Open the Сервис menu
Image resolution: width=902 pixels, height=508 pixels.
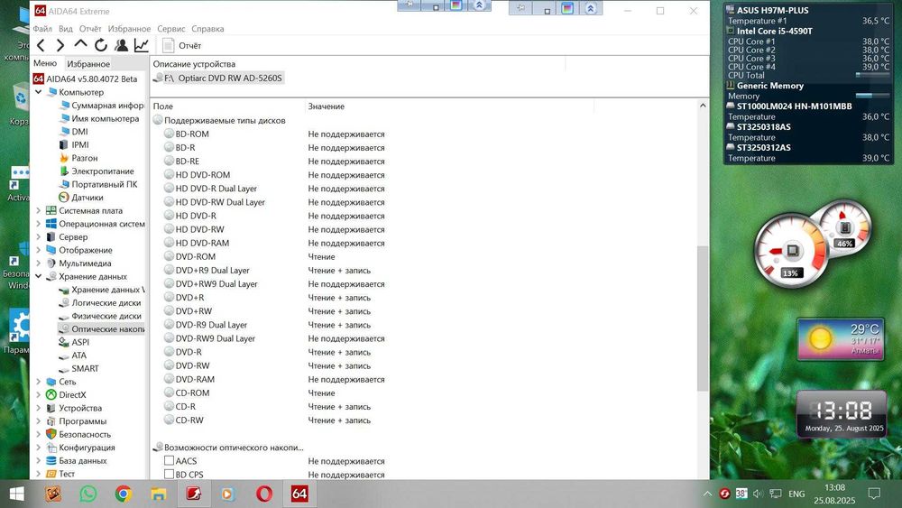(170, 29)
